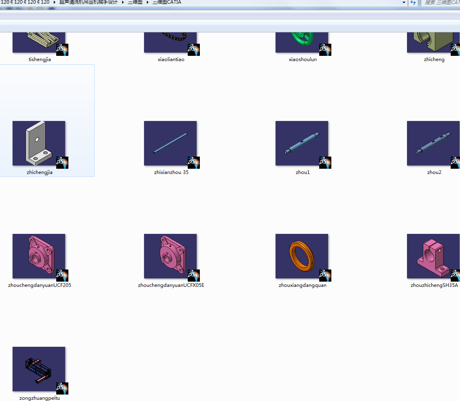Click the zongzhuangpeitu file name label
Screen dimensions: 460x401
(x=40, y=398)
